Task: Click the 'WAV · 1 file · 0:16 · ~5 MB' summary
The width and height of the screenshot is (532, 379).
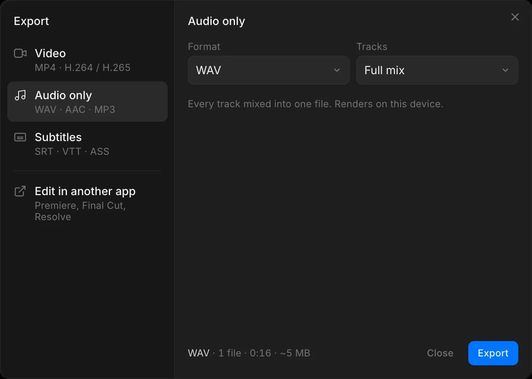Action: (249, 353)
